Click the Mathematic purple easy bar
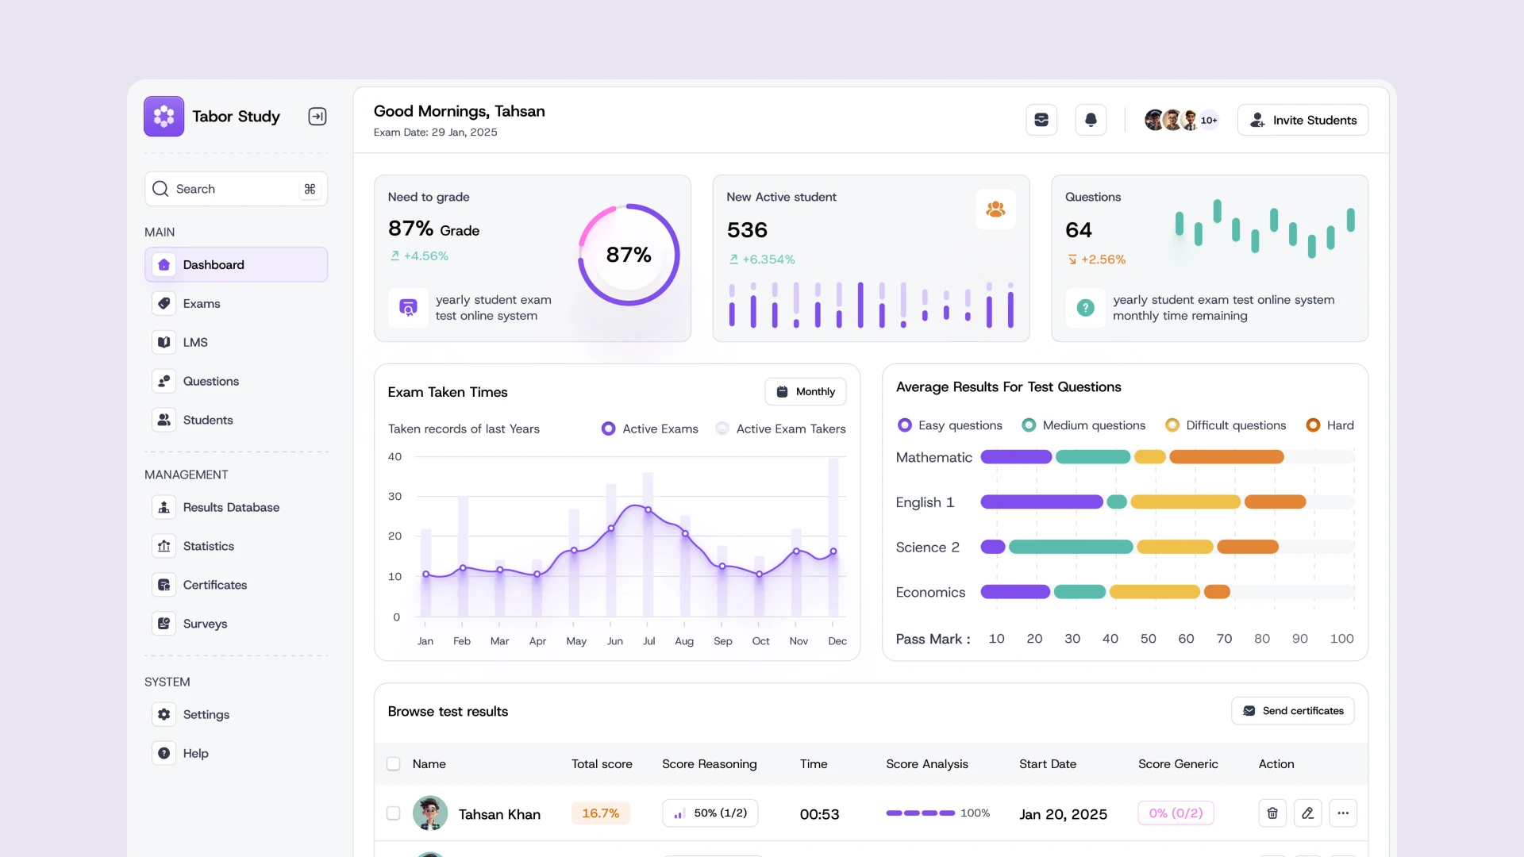 [x=1016, y=457]
